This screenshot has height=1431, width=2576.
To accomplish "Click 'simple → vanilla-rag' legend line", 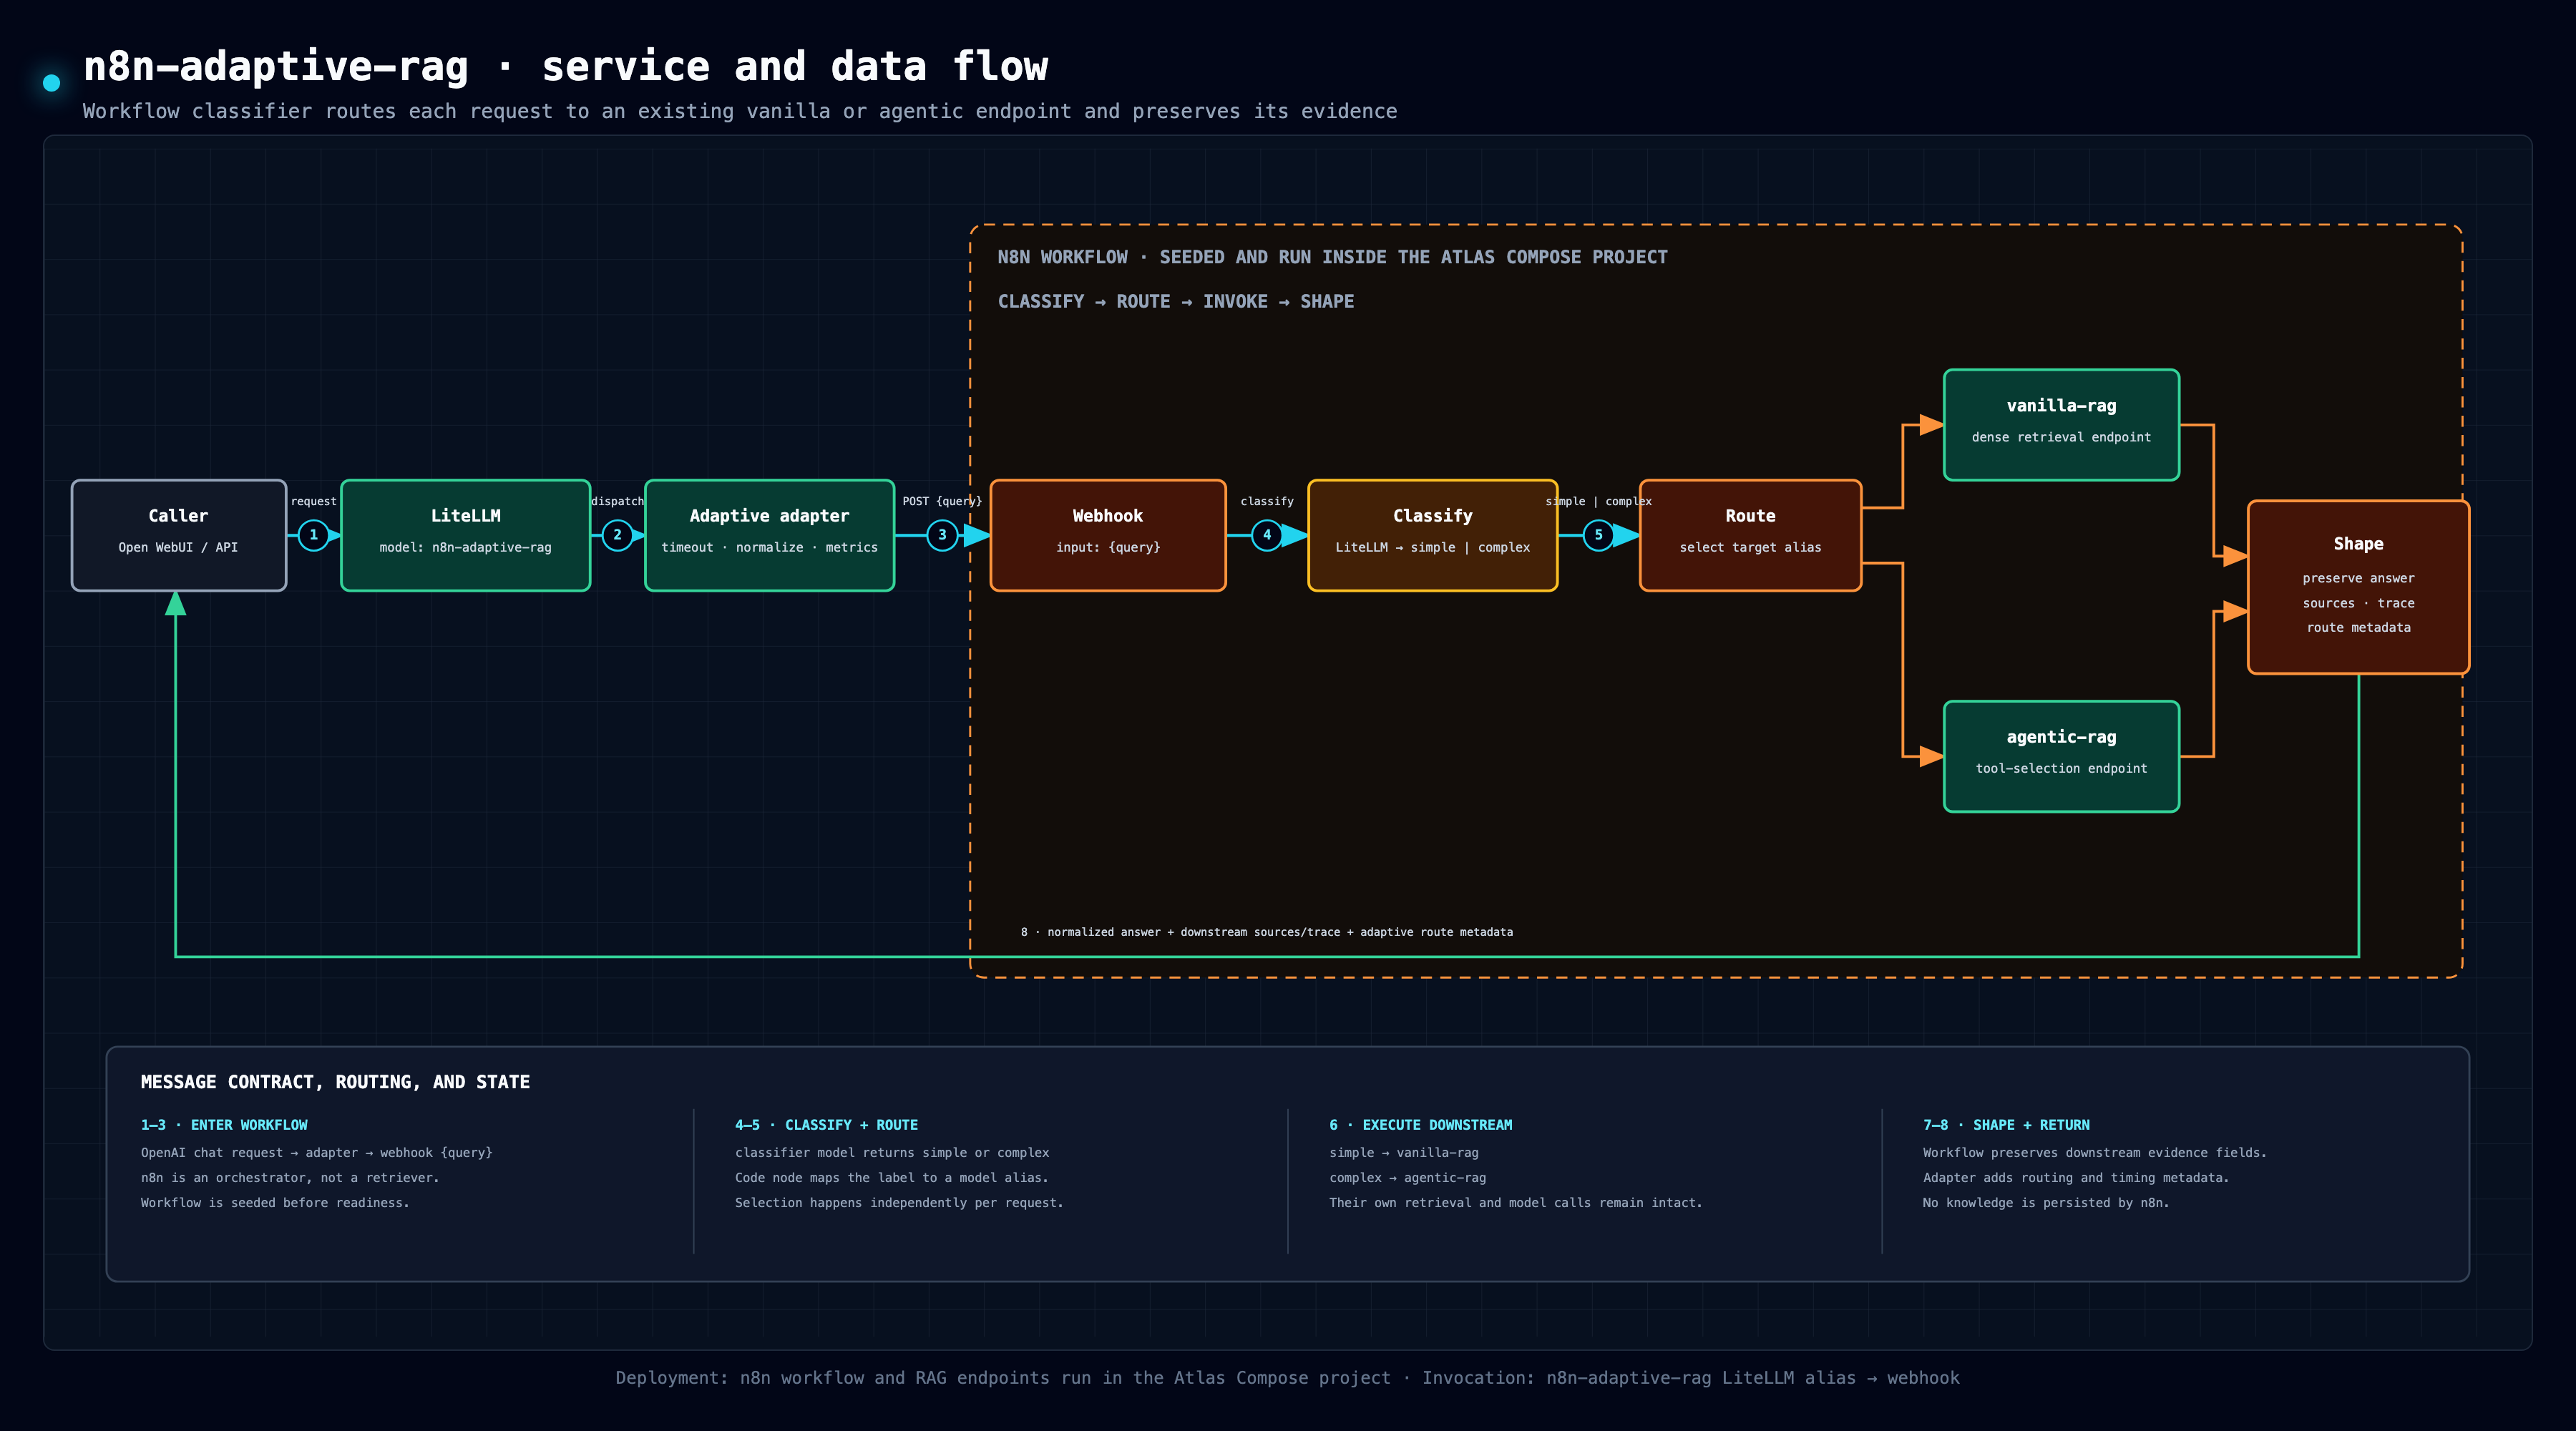I will coord(1403,1153).
